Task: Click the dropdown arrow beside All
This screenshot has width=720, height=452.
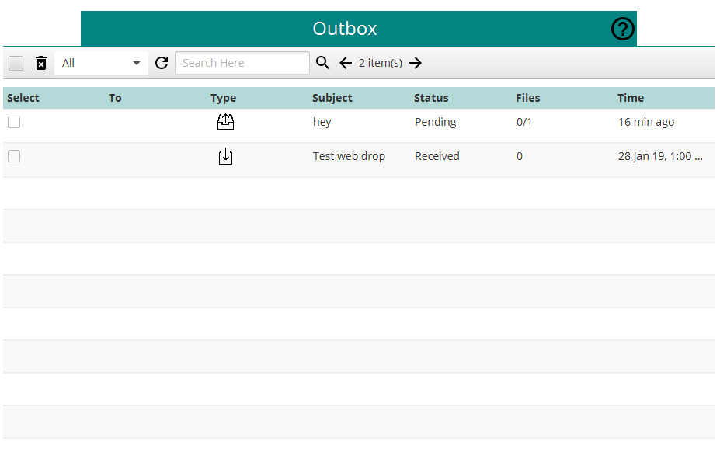Action: (137, 63)
